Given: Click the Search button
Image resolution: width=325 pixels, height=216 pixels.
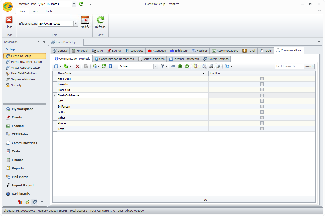Looking at the screenshot, I should pos(309,66).
